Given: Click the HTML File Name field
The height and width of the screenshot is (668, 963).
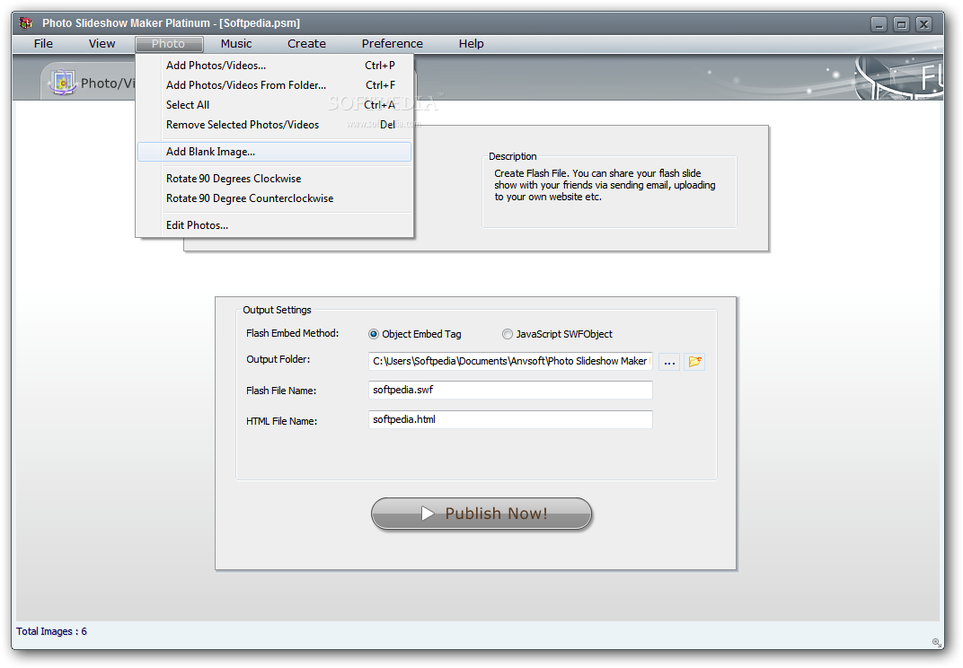Looking at the screenshot, I should click(x=510, y=419).
